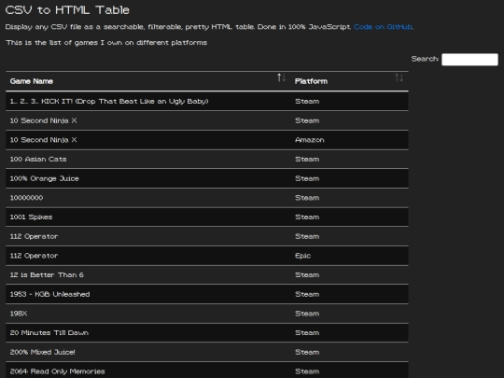
Task: Open the Code on GitHub link
Action: [x=383, y=27]
